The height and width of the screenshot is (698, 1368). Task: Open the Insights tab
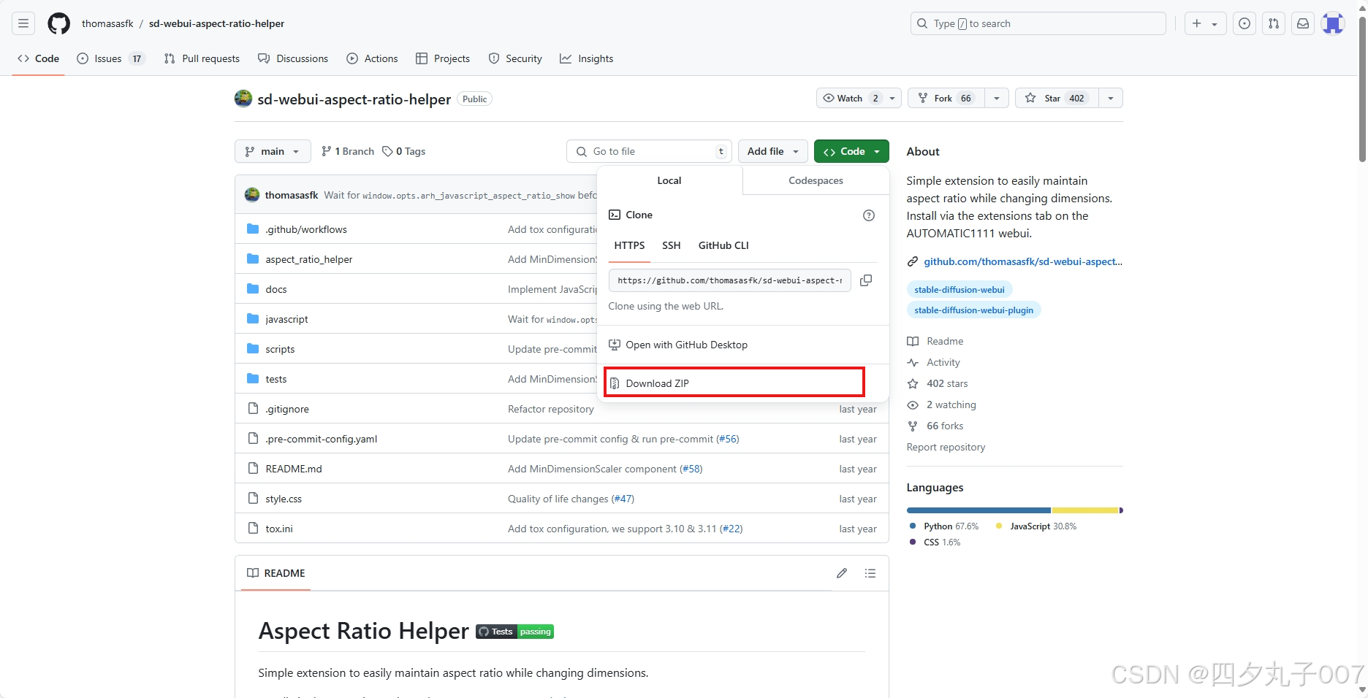coord(587,58)
